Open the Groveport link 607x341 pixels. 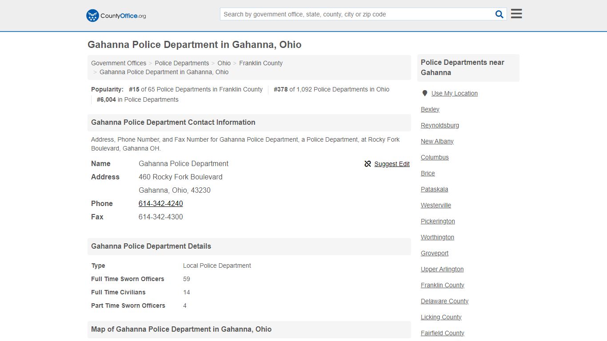435,253
